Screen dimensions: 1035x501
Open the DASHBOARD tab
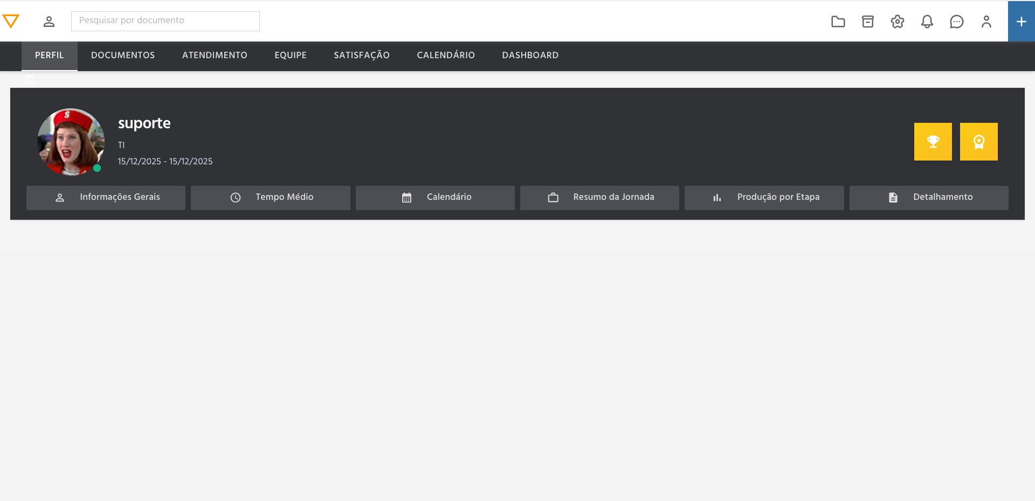pos(530,55)
